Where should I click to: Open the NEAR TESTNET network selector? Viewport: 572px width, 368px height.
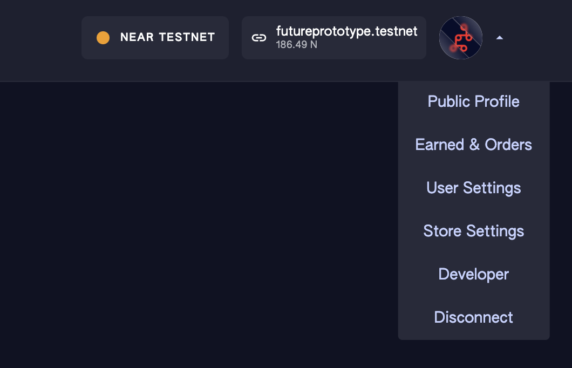[x=155, y=38]
